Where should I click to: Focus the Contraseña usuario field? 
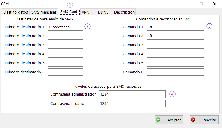click(132, 104)
